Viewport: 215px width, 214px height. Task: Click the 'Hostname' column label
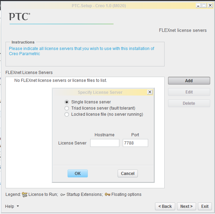(105, 135)
